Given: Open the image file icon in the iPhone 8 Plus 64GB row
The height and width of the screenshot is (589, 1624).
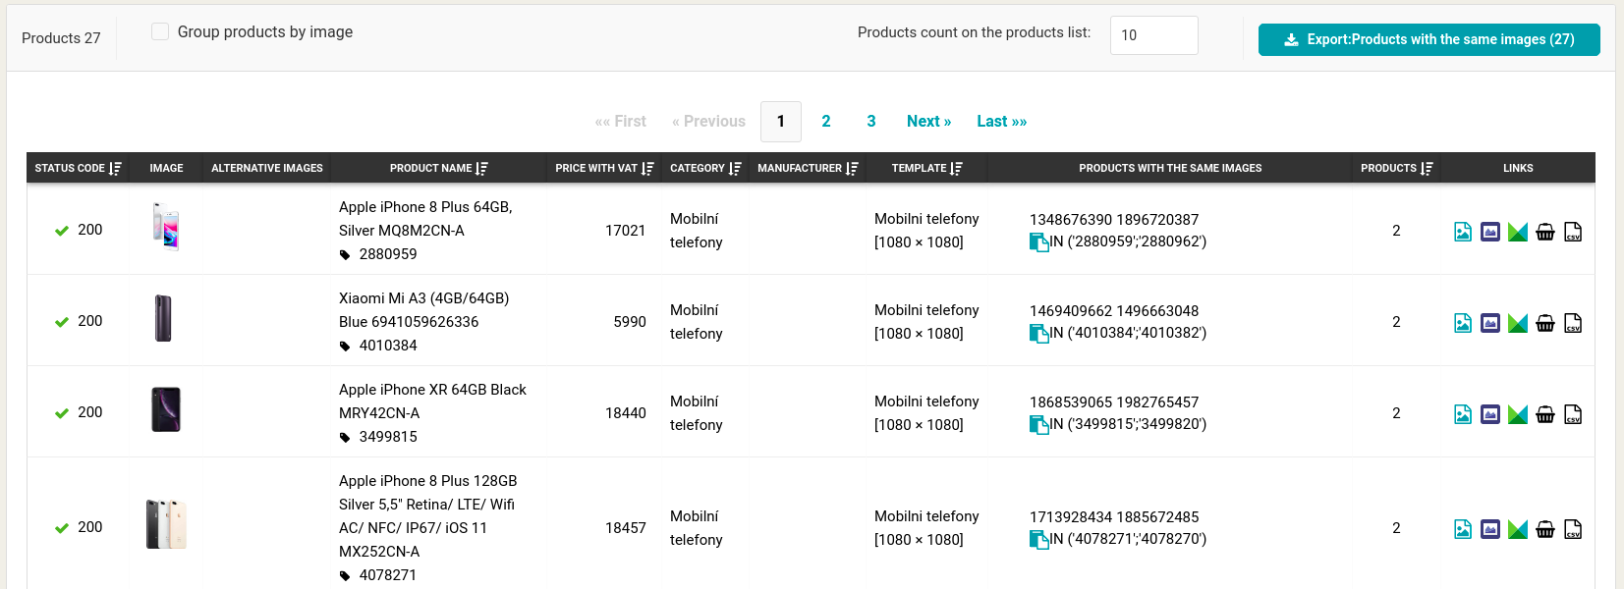Looking at the screenshot, I should pos(1463,232).
